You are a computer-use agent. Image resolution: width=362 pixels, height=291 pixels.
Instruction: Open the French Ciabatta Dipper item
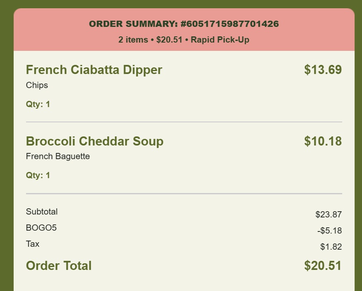tap(94, 70)
